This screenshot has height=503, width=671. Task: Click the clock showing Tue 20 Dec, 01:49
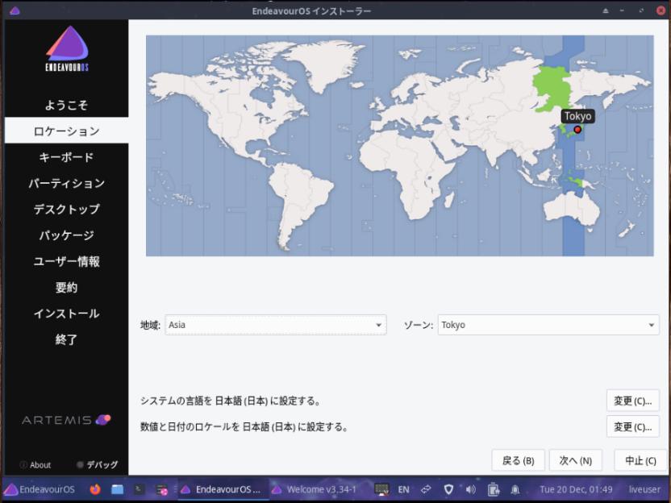[x=576, y=489]
